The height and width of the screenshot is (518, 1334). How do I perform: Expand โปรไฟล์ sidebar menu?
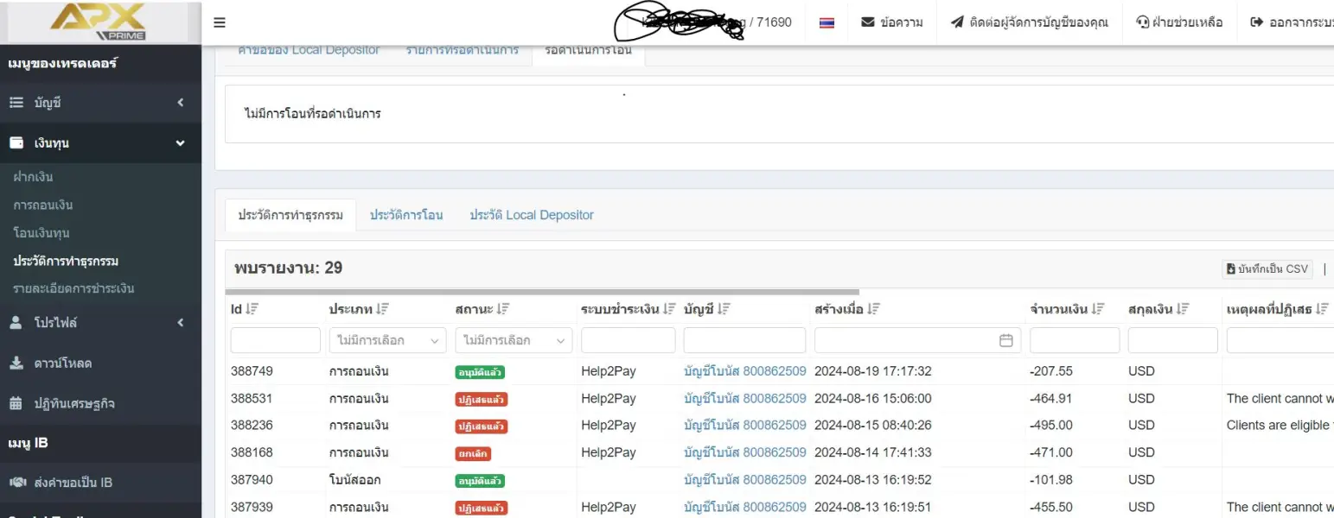coord(100,322)
